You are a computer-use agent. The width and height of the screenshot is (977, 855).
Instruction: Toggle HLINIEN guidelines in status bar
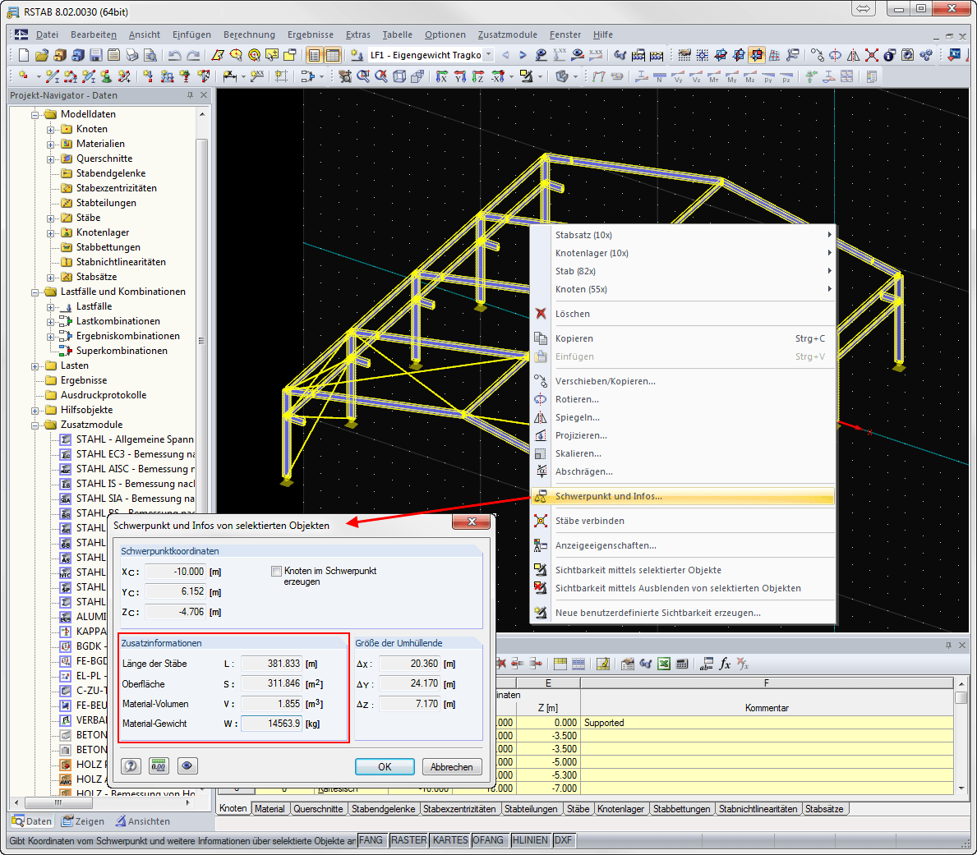[530, 840]
